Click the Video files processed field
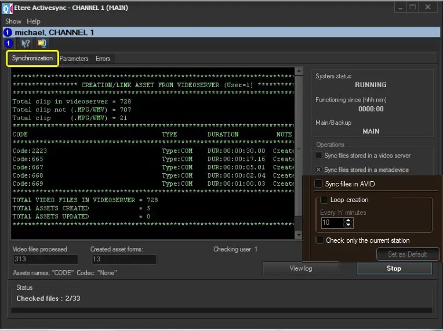This screenshot has width=443, height=331. pyautogui.click(x=45, y=260)
